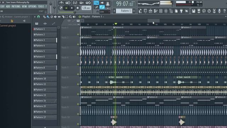Open the Line snap dropdown
The width and height of the screenshot is (227, 128).
pos(105,12)
